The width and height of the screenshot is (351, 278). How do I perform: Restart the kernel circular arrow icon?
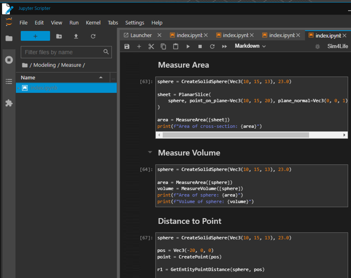(212, 46)
